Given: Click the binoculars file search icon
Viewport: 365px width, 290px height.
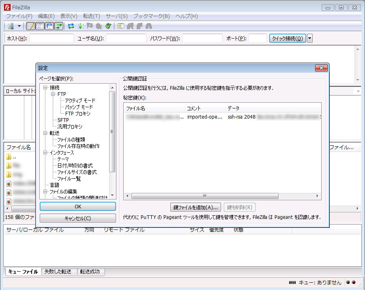Looking at the screenshot, I should (x=149, y=26).
